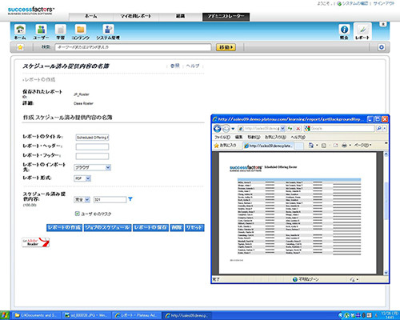
Task: Click the レポートのタイトル input field
Action: click(92, 138)
